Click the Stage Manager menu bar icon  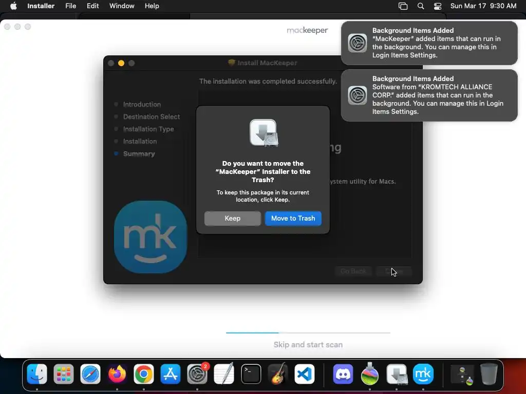403,6
